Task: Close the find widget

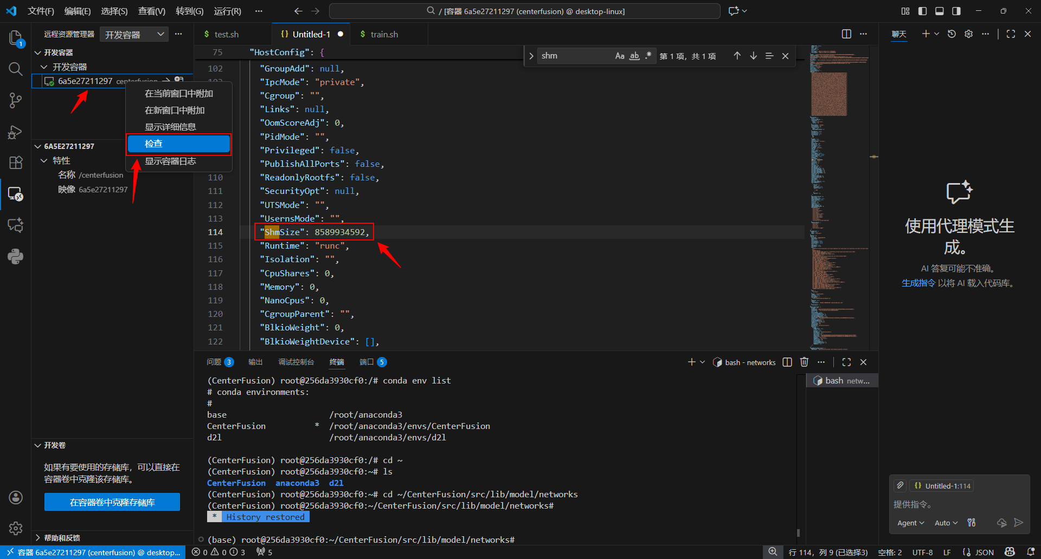Action: click(785, 56)
